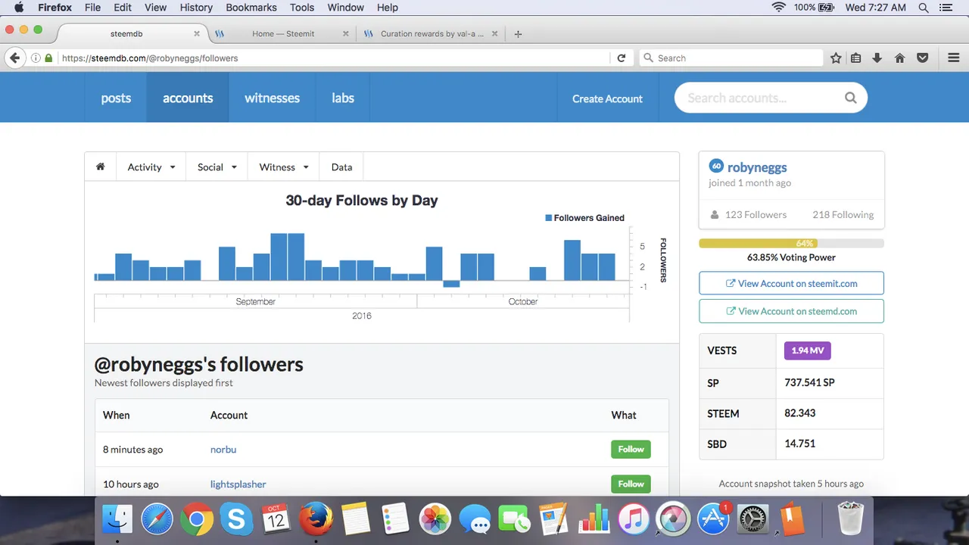The height and width of the screenshot is (545, 969).
Task: Open the norbu account link
Action: [x=223, y=449]
